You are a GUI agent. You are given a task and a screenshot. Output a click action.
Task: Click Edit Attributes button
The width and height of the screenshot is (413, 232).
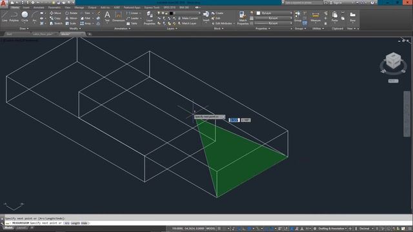point(222,23)
